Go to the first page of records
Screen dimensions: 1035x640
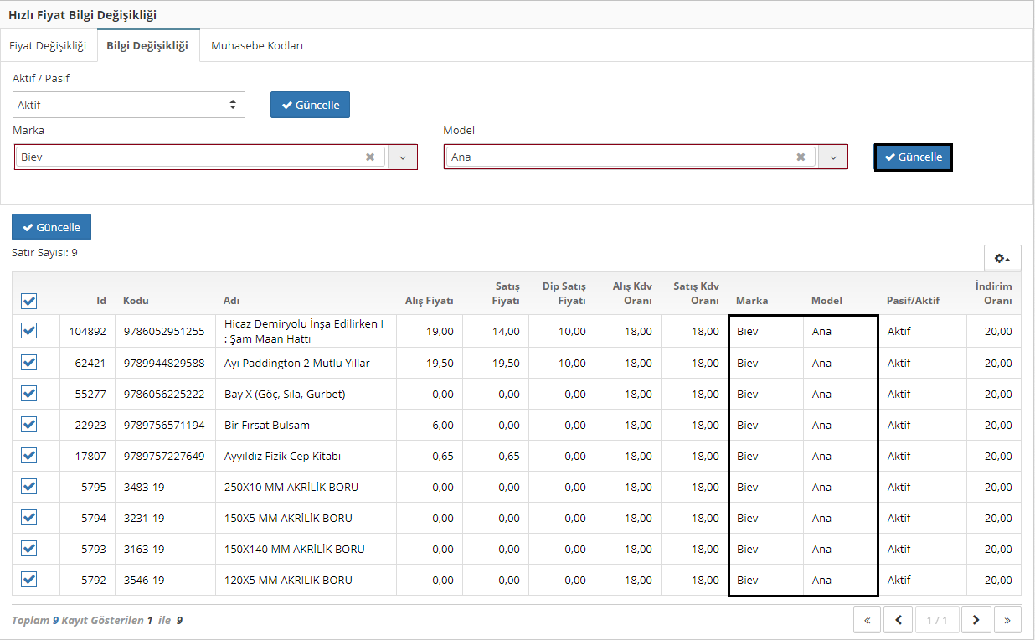point(867,620)
